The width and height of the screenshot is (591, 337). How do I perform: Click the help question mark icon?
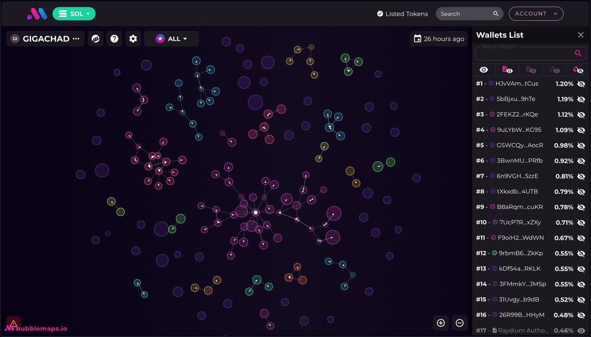[x=114, y=38]
